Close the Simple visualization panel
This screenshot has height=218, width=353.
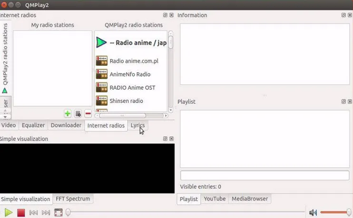coord(172,139)
